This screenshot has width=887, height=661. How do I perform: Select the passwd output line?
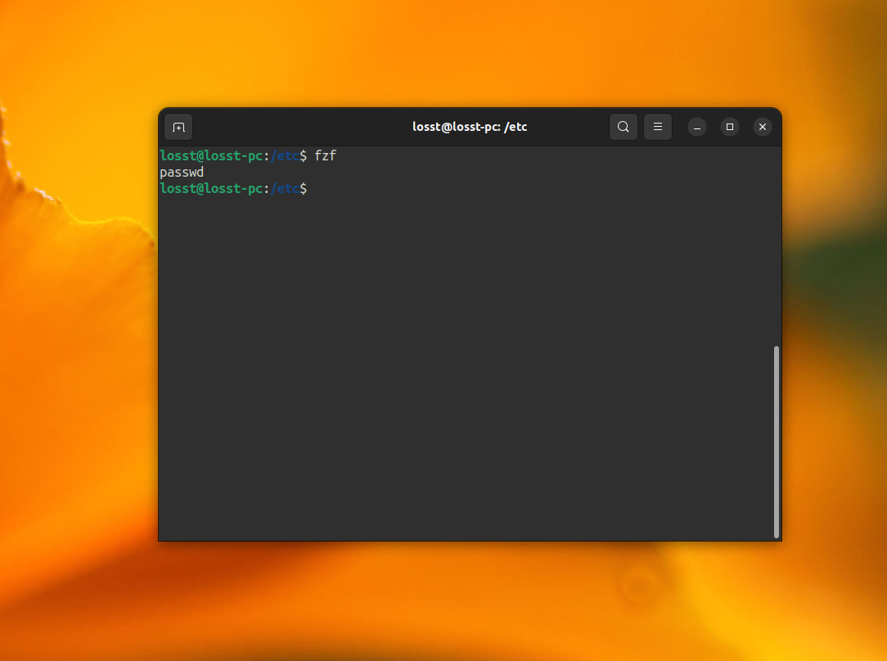[182, 172]
